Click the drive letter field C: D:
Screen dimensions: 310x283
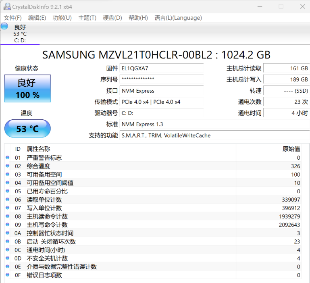coord(162,113)
